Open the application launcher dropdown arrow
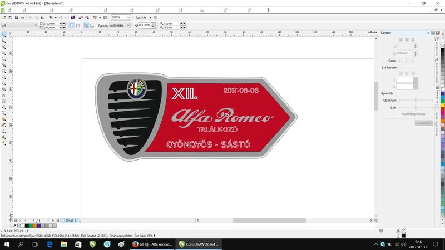 pyautogui.click(x=100, y=18)
